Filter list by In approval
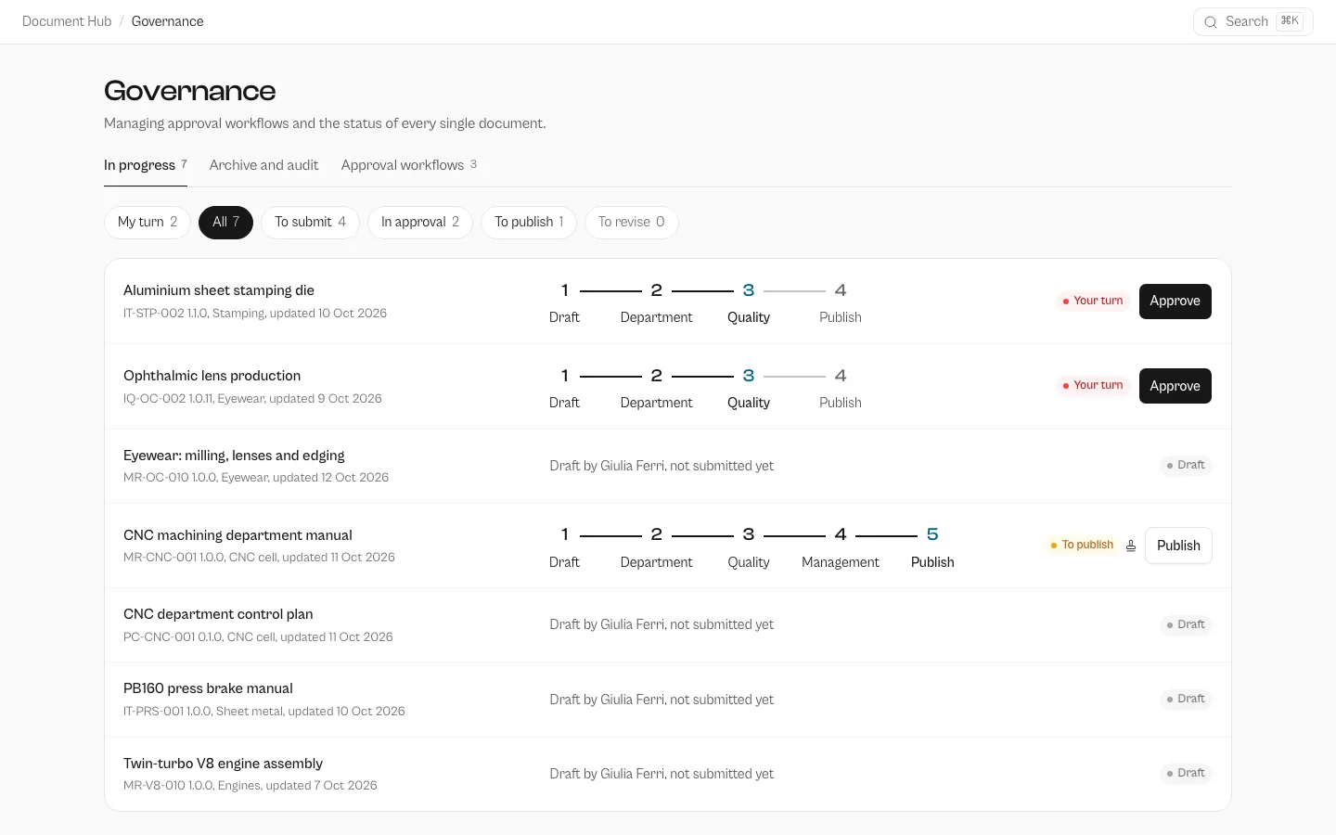 [x=420, y=222]
